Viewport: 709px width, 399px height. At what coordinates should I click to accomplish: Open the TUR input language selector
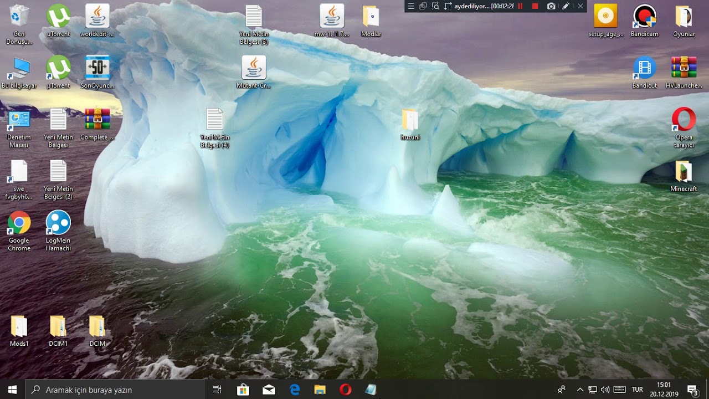(638, 390)
